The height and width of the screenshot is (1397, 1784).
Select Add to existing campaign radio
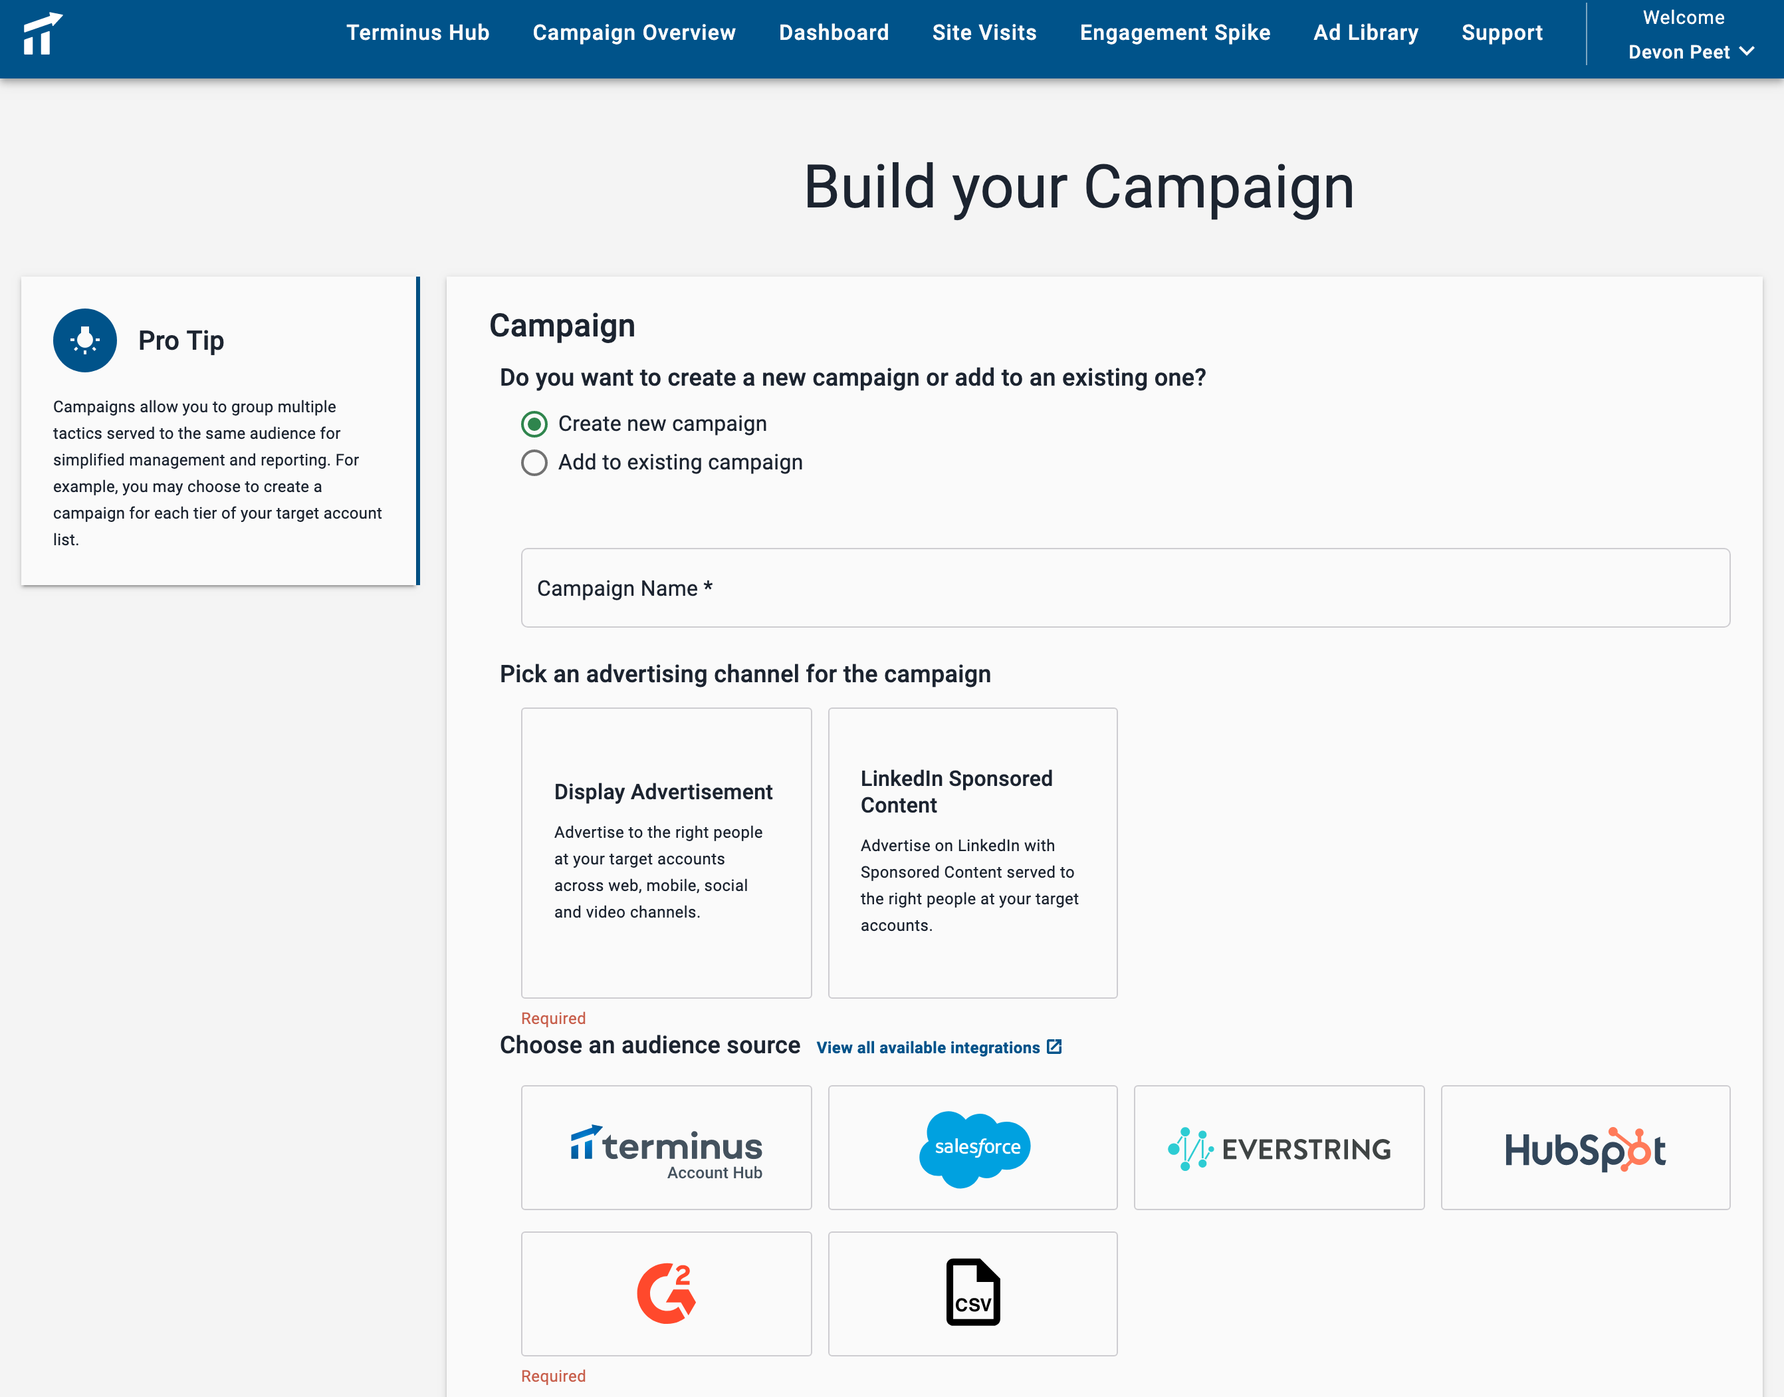pos(534,463)
